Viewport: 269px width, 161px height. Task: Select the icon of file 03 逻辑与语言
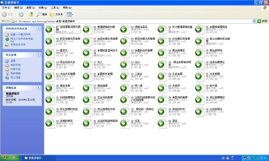[125, 30]
